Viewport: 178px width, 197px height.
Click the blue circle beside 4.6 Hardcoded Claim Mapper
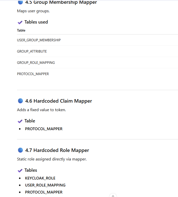(x=20, y=101)
